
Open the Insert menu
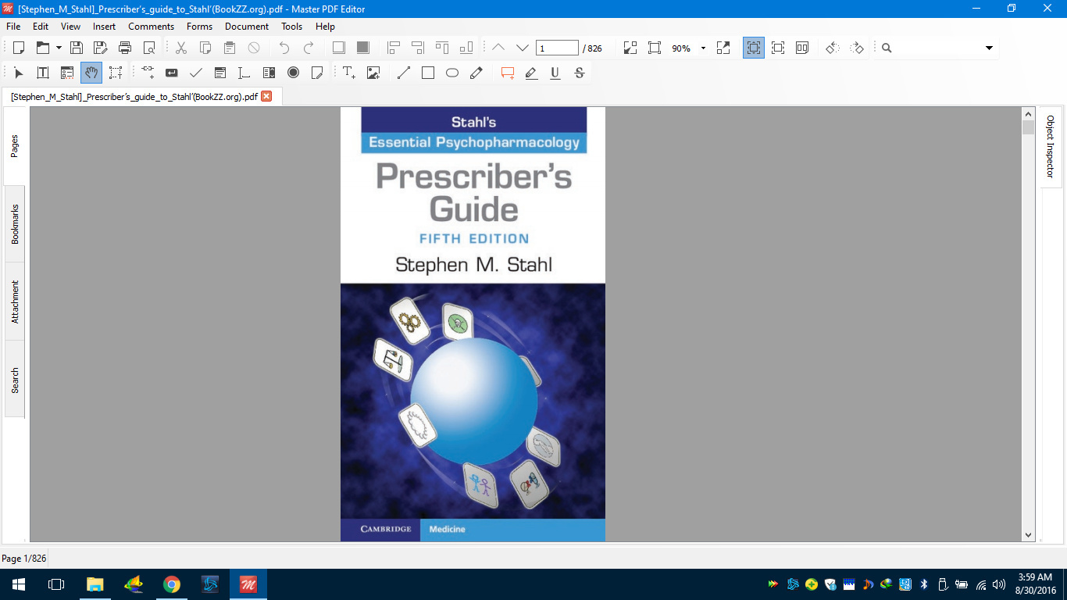pyautogui.click(x=104, y=26)
